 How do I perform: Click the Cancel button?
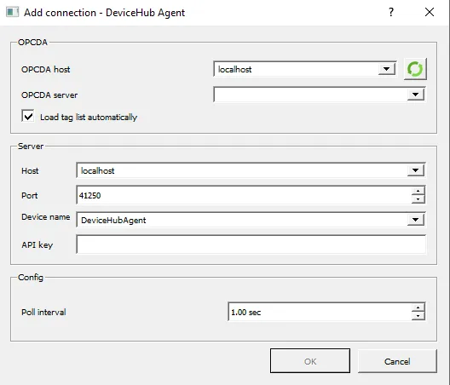click(397, 361)
